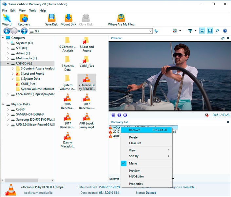Expand the SSD (D:) drive
This screenshot has width=231, height=197.
pos(8,48)
